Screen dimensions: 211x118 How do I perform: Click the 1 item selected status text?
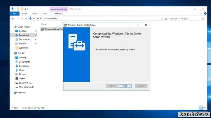(29, 108)
